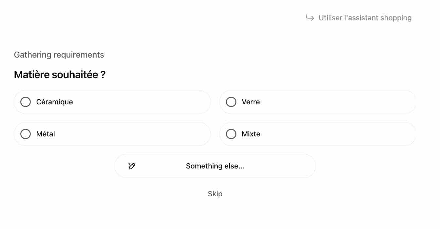Click the arrow icon beside Utiliser l'assistant shopping
Image resolution: width=440 pixels, height=229 pixels.
tap(310, 17)
